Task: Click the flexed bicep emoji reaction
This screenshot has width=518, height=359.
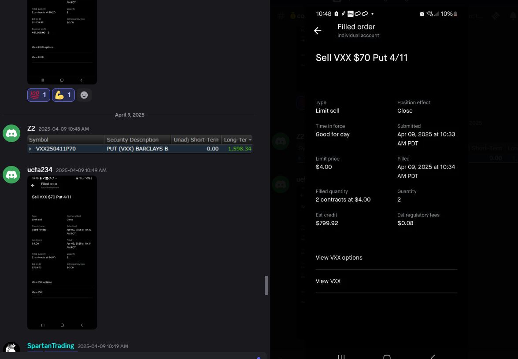Action: (63, 95)
